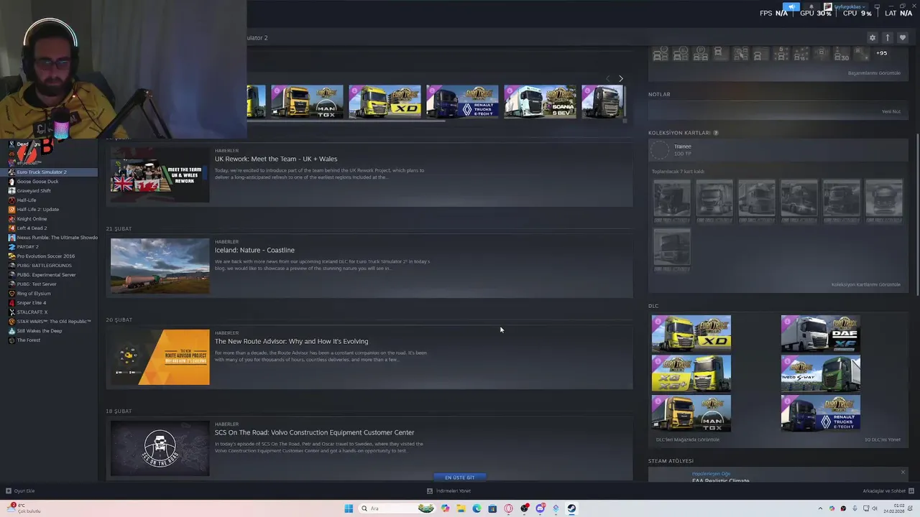This screenshot has height=517, width=920.
Task: Open the Iveco S-Way DLC tile
Action: [x=821, y=373]
